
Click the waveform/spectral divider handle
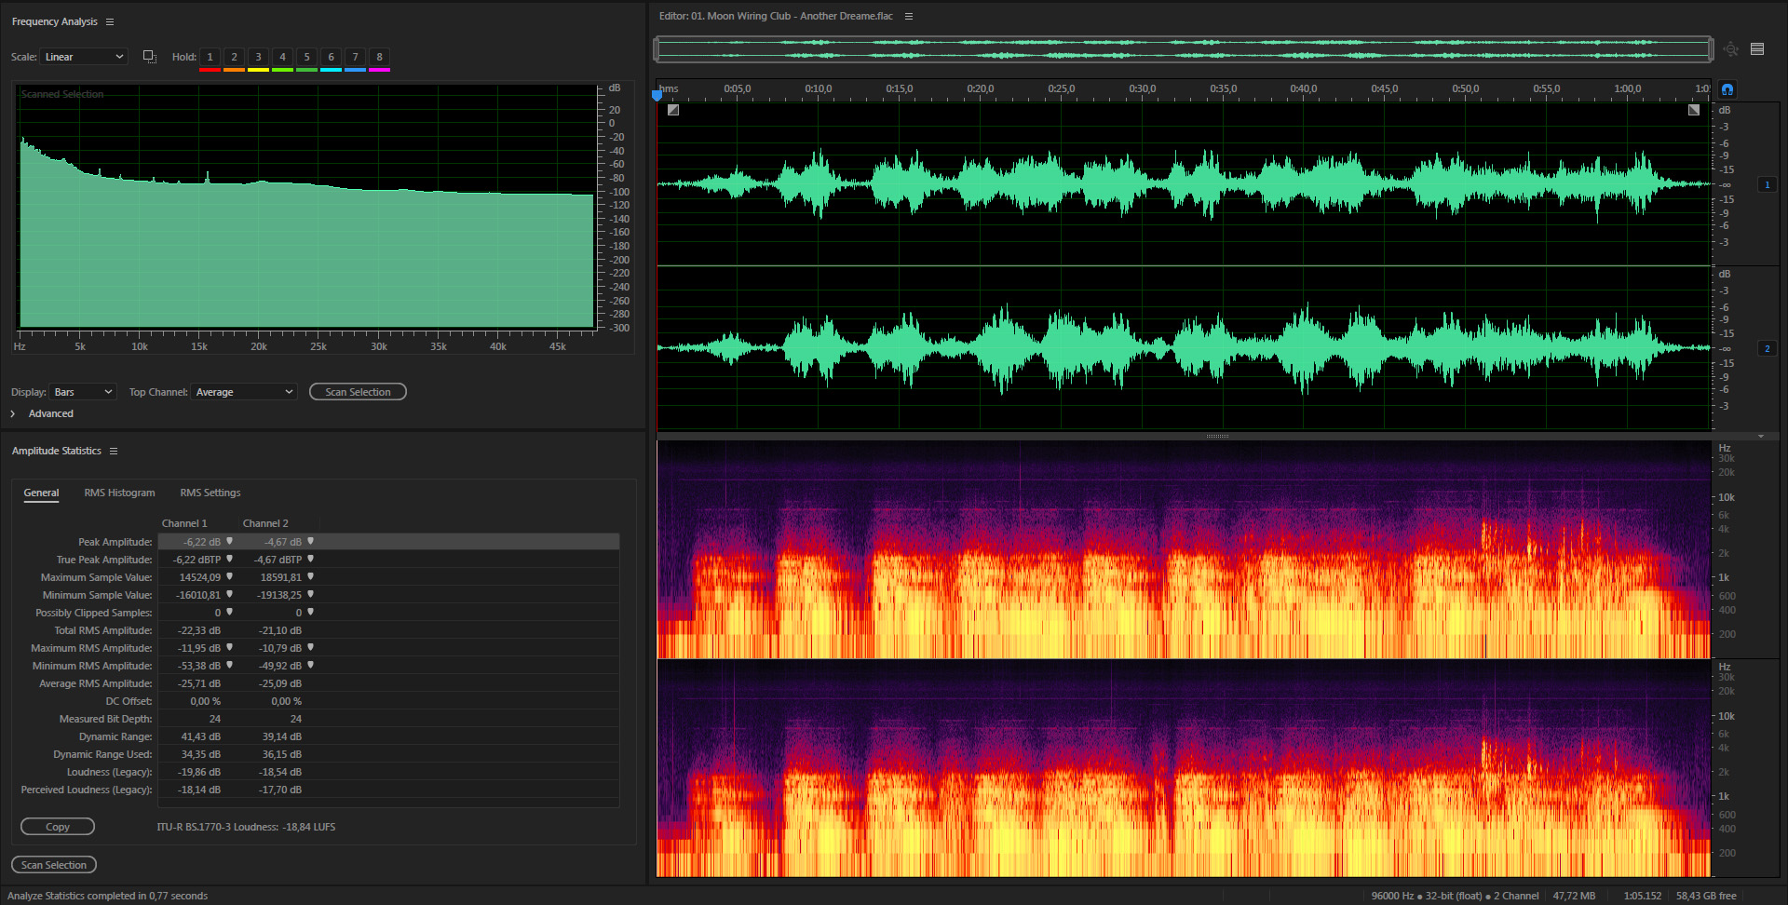[x=1217, y=436]
